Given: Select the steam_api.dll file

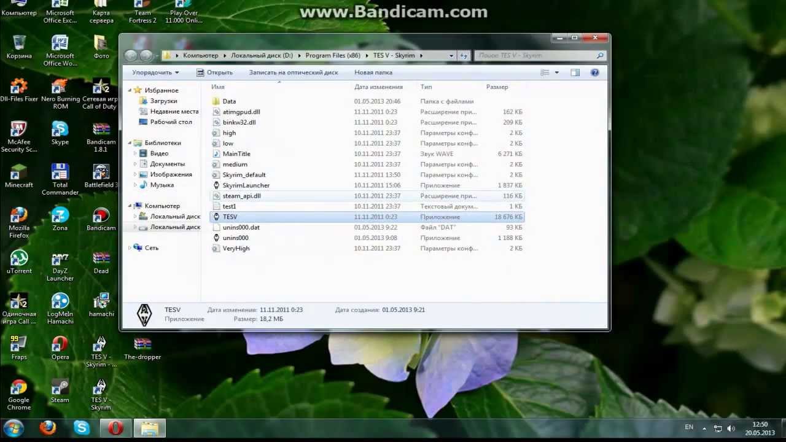Looking at the screenshot, I should 367,196.
